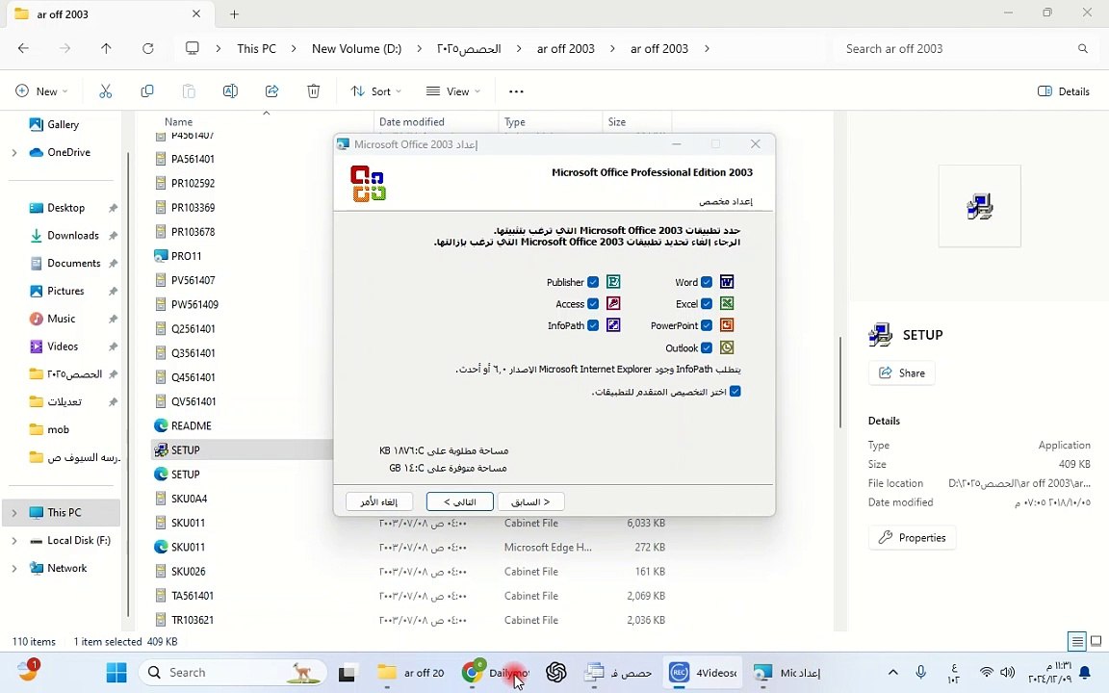The image size is (1109, 693).
Task: Click the Rename icon in Explorer toolbar
Action: click(231, 91)
